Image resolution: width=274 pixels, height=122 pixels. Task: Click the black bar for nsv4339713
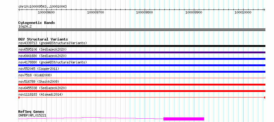(142, 46)
